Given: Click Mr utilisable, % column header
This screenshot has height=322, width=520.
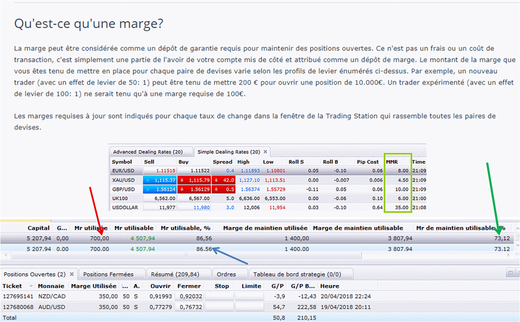Looking at the screenshot, I should 186,228.
